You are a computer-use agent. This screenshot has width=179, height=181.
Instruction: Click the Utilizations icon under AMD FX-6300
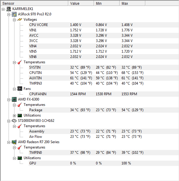pos(20,115)
